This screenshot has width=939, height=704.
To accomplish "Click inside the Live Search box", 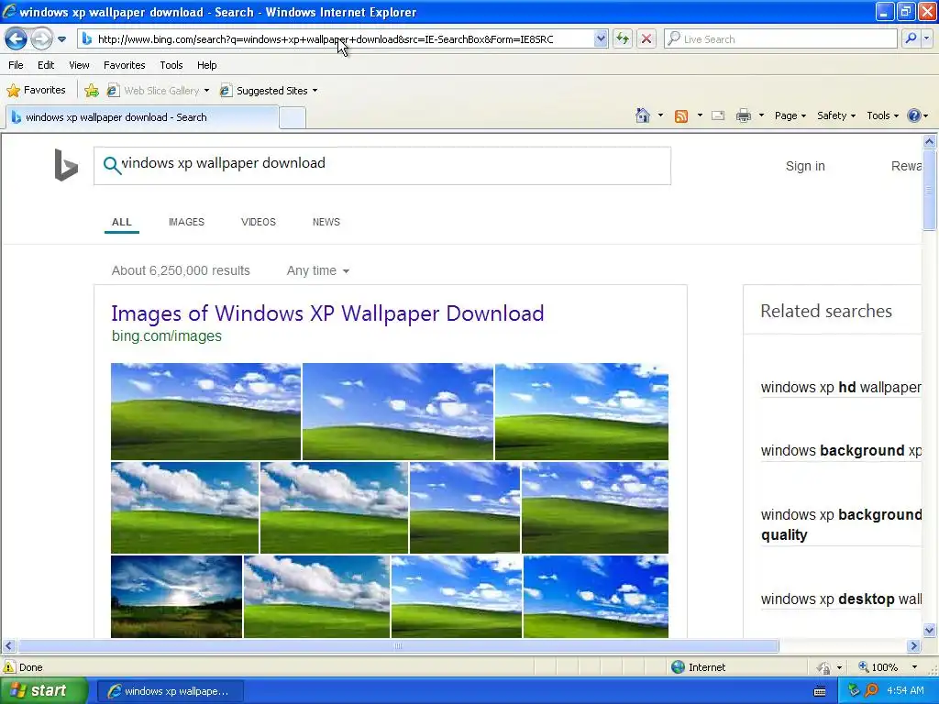I will [781, 39].
